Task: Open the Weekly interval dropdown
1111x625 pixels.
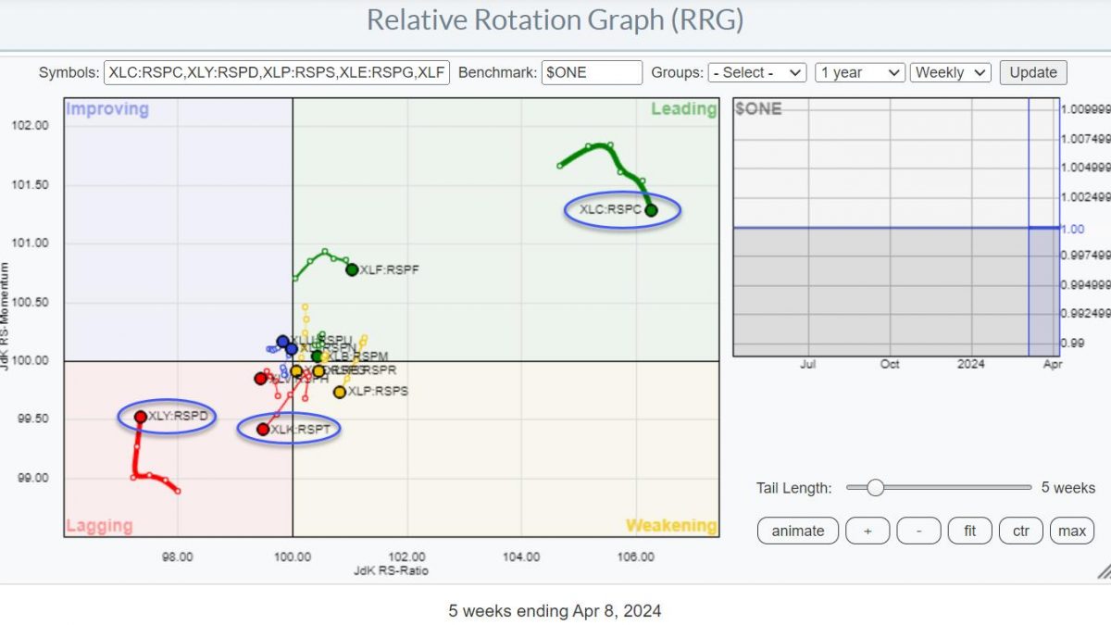Action: click(x=951, y=72)
